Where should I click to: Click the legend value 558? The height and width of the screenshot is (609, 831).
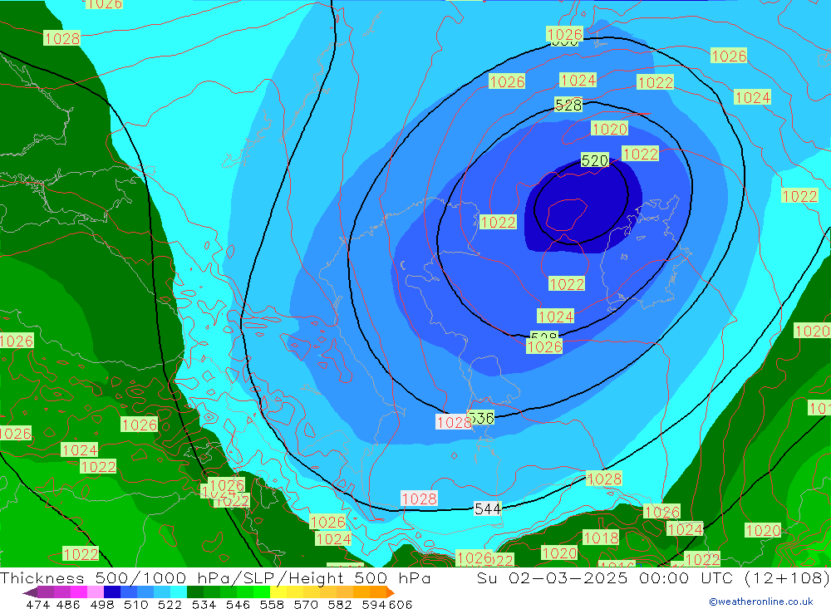click(272, 605)
